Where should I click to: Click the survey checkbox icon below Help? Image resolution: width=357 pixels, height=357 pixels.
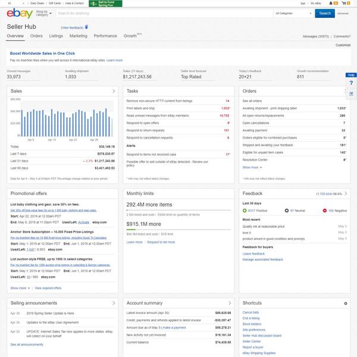pyautogui.click(x=351, y=93)
